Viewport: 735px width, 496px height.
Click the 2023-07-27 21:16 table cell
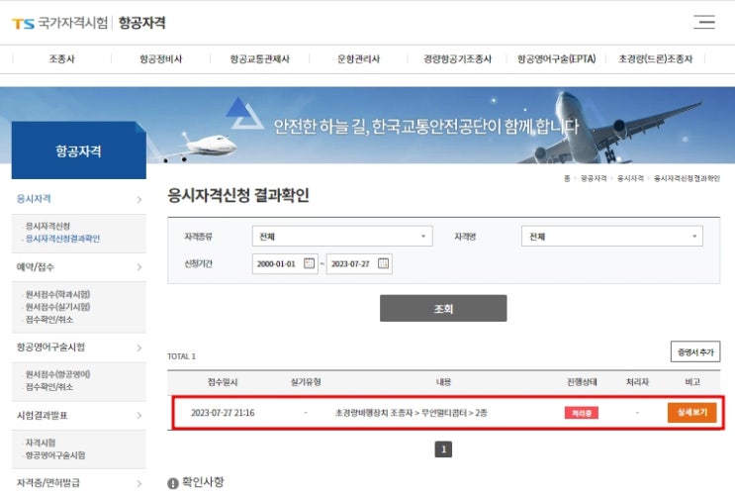pyautogui.click(x=223, y=413)
